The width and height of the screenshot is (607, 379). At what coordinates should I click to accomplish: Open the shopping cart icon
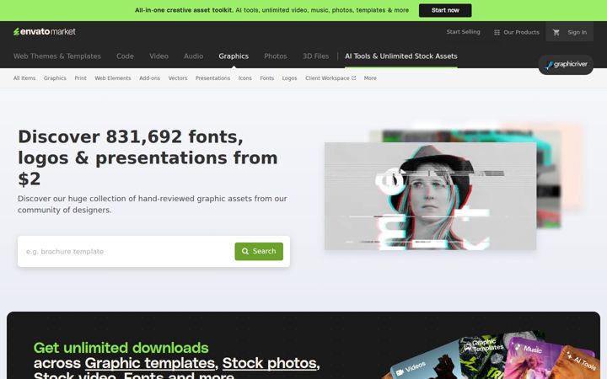(x=556, y=33)
